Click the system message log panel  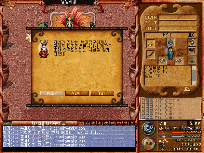pos(170,109)
